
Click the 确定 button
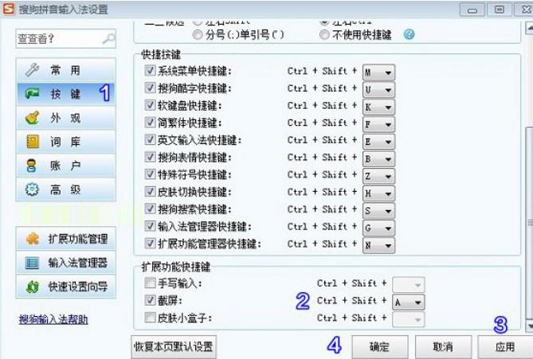tap(380, 347)
